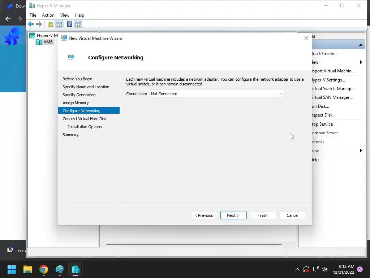Maximize the Hyper-V Manager window
This screenshot has width=370, height=278.
click(x=342, y=5)
